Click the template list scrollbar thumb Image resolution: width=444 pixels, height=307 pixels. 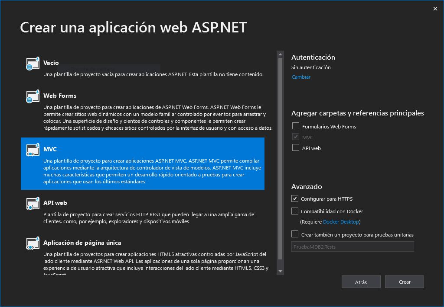click(281, 159)
